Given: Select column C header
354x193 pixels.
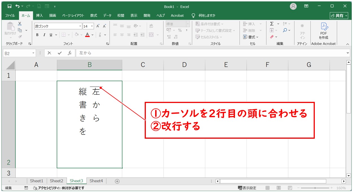Looking at the screenshot, I should [143, 65].
